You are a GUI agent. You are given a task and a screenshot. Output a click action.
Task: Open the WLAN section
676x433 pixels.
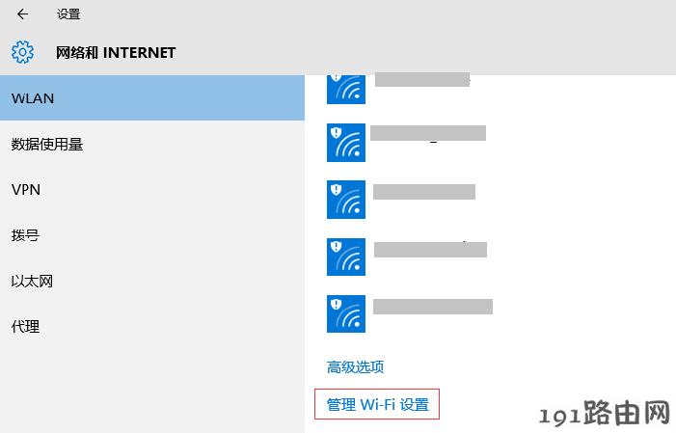click(x=152, y=98)
